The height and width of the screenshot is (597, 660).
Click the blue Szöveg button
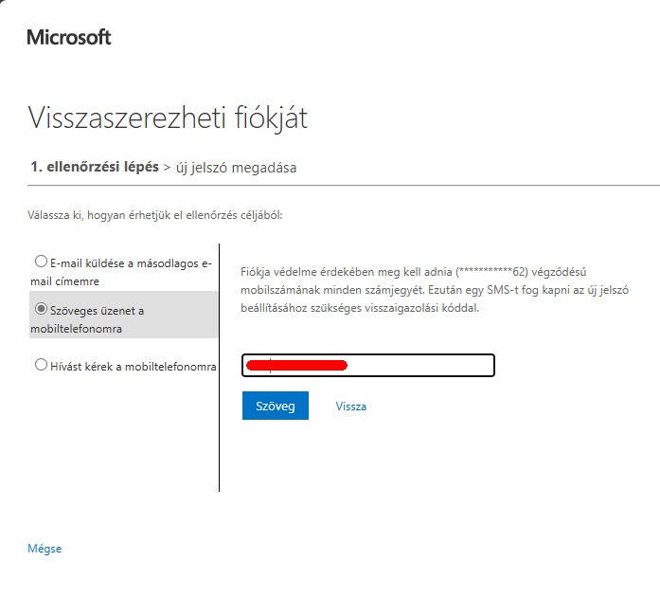(x=276, y=406)
